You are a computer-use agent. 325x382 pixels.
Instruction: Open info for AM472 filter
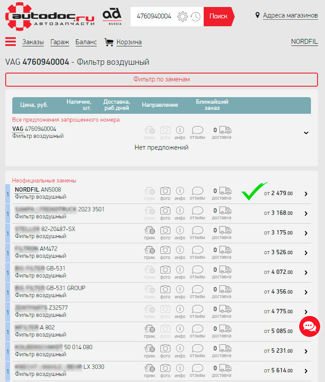point(180,253)
